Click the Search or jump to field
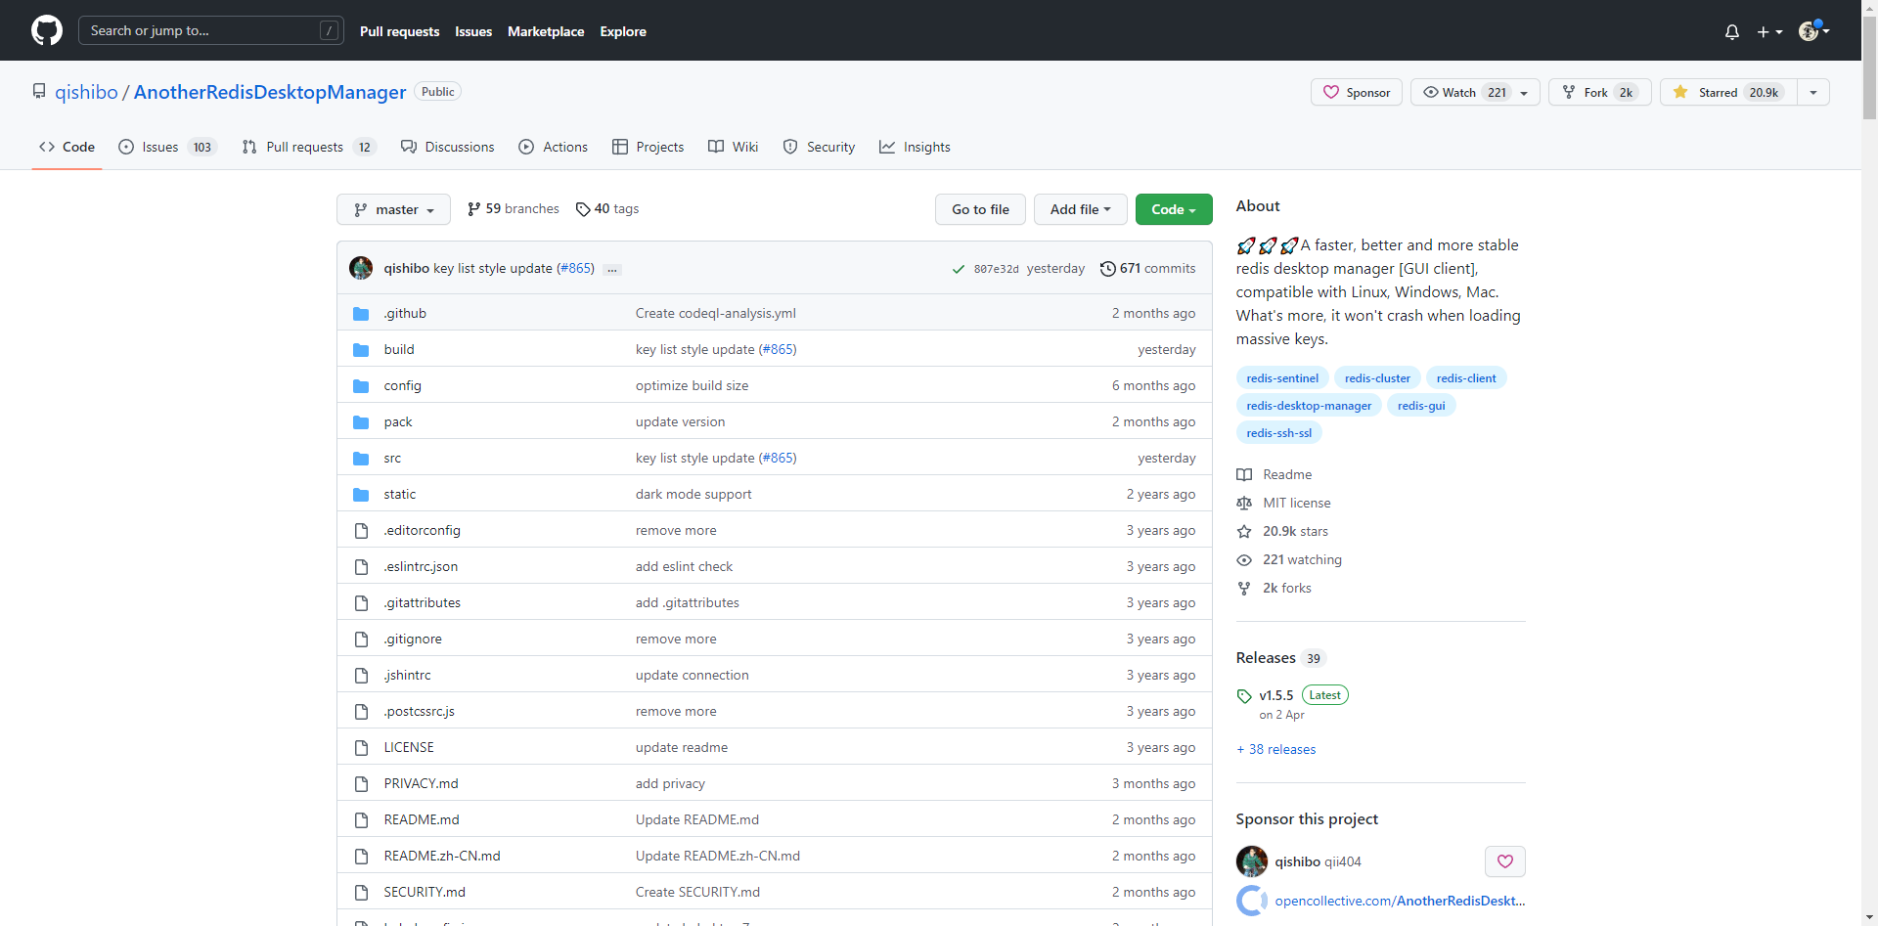 [x=210, y=30]
